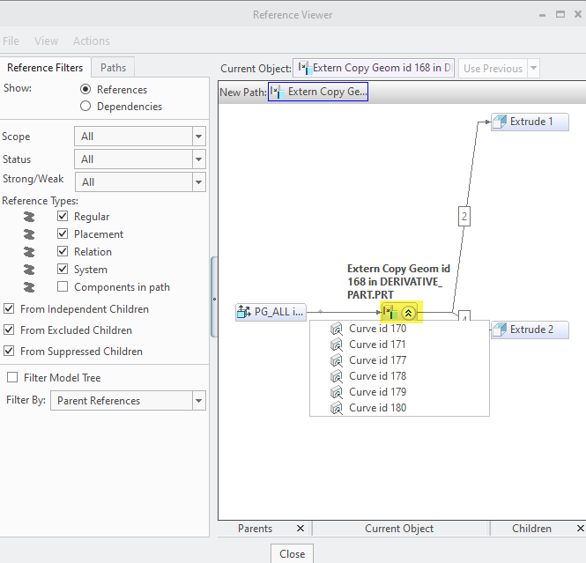Select the PG_ALL parent node icon
This screenshot has height=563, width=586.
[x=244, y=312]
